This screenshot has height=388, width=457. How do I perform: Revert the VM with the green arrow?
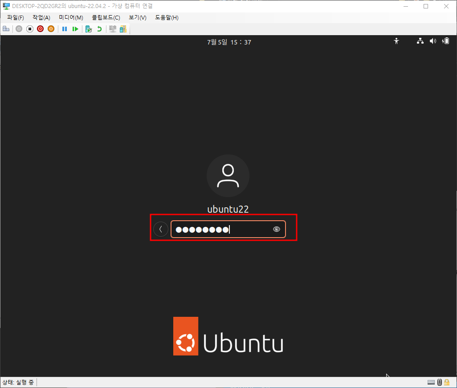click(99, 29)
